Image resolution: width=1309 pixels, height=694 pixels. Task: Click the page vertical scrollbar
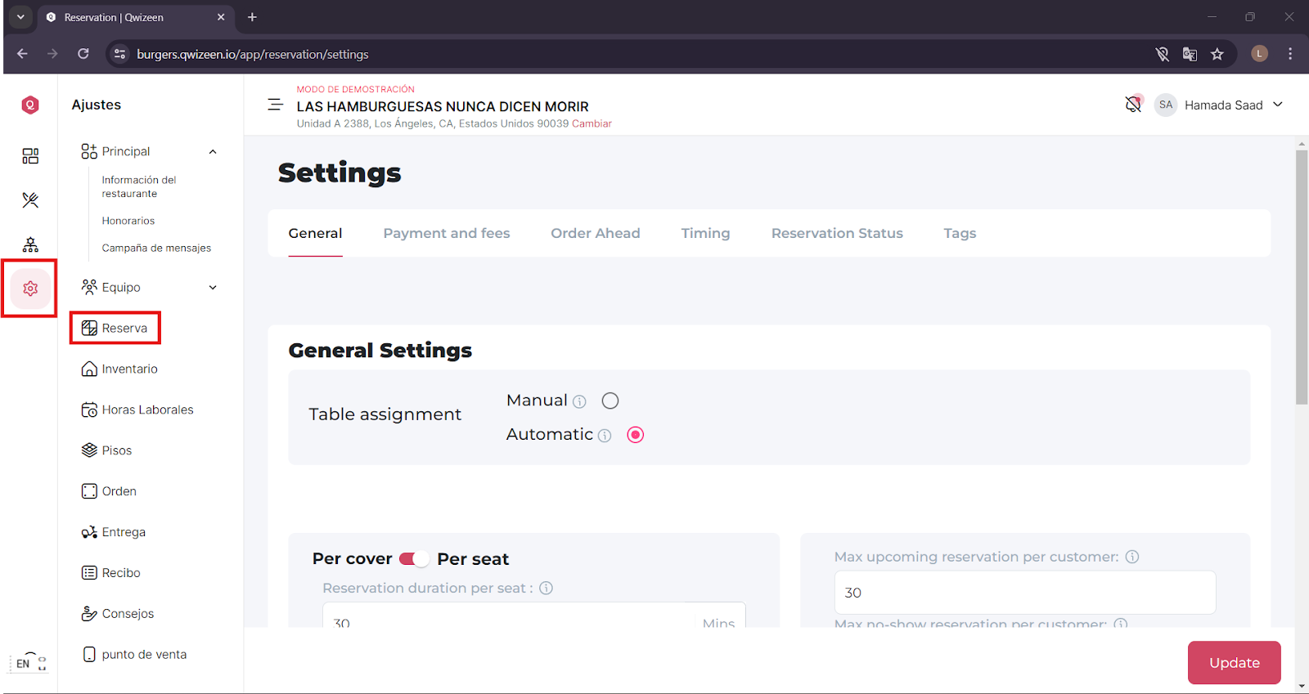(x=1302, y=278)
